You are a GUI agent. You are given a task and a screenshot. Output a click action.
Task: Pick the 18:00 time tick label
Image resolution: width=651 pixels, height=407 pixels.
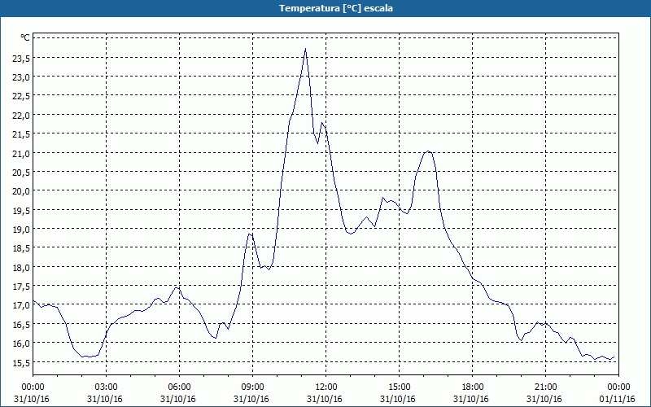coord(472,387)
